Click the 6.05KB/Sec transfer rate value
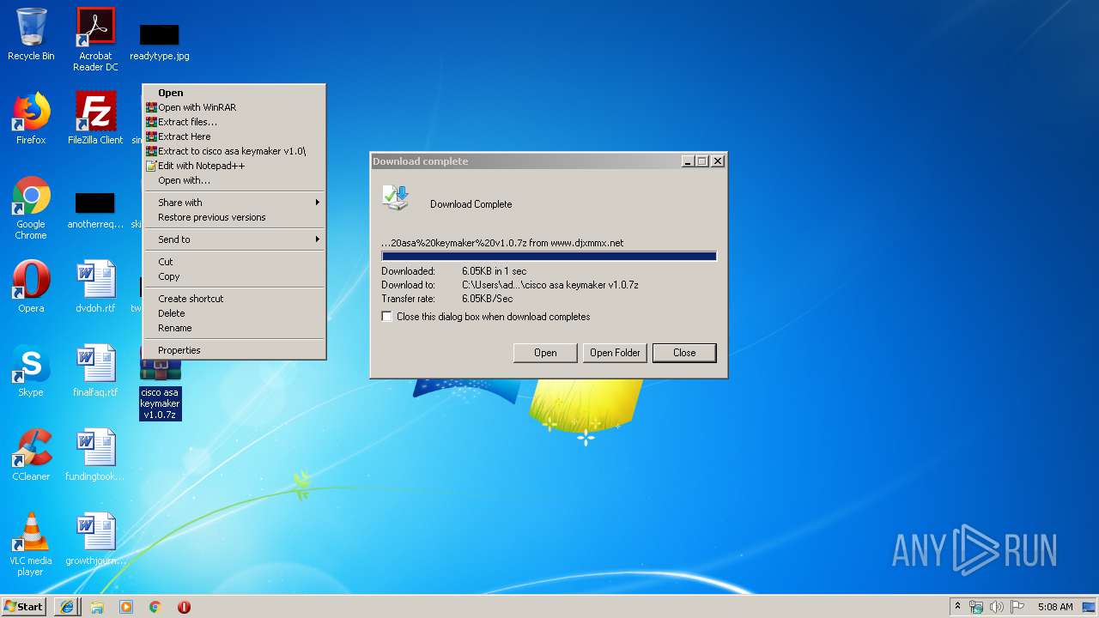Image resolution: width=1099 pixels, height=618 pixels. 487,299
